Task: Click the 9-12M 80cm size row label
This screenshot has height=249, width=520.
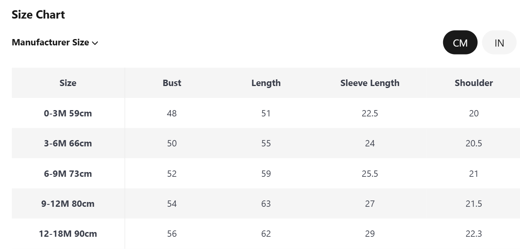Action: pos(68,204)
